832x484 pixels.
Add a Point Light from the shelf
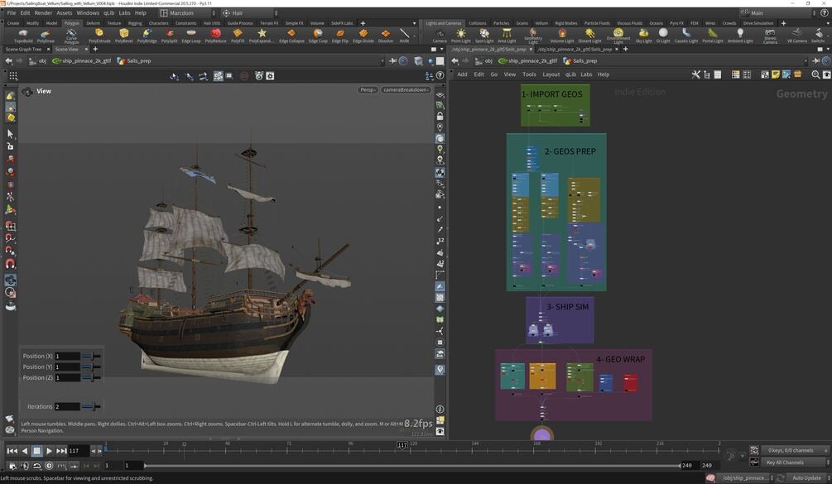pyautogui.click(x=460, y=36)
